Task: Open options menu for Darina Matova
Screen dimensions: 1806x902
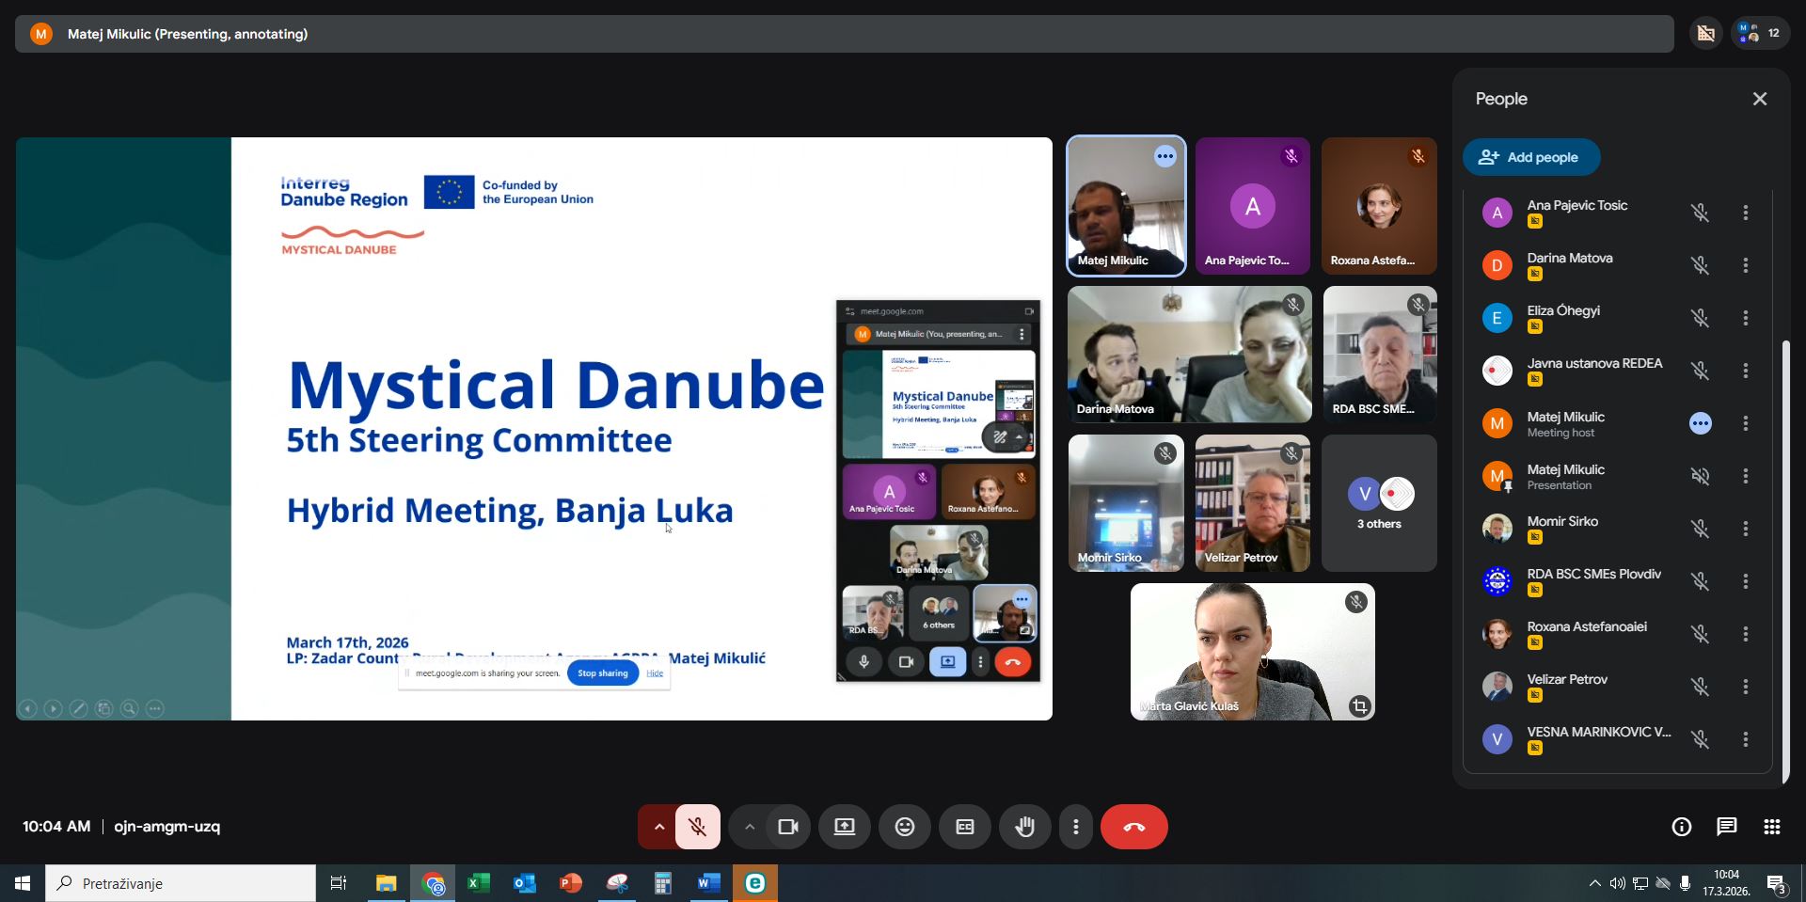Action: (1745, 265)
